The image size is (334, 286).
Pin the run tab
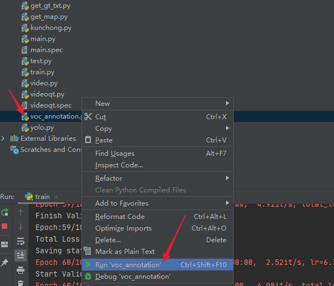4,263
